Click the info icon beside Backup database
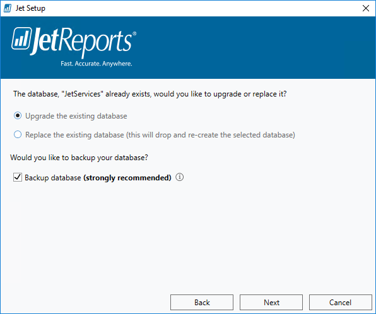Screen dimensions: 376x314 (179, 177)
